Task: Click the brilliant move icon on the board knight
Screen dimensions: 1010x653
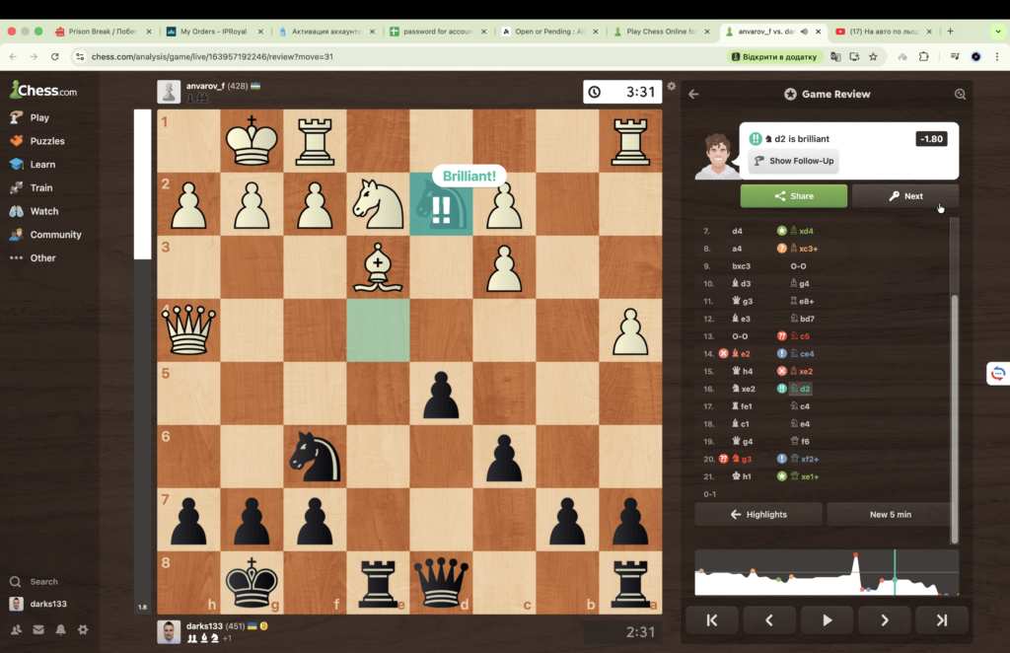Action: click(x=441, y=209)
